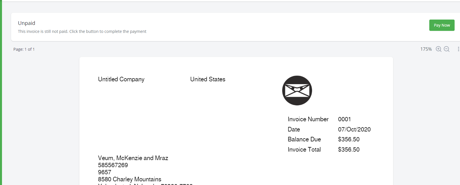This screenshot has width=460, height=185.
Task: Click the magnifier with minus sign
Action: click(x=446, y=49)
